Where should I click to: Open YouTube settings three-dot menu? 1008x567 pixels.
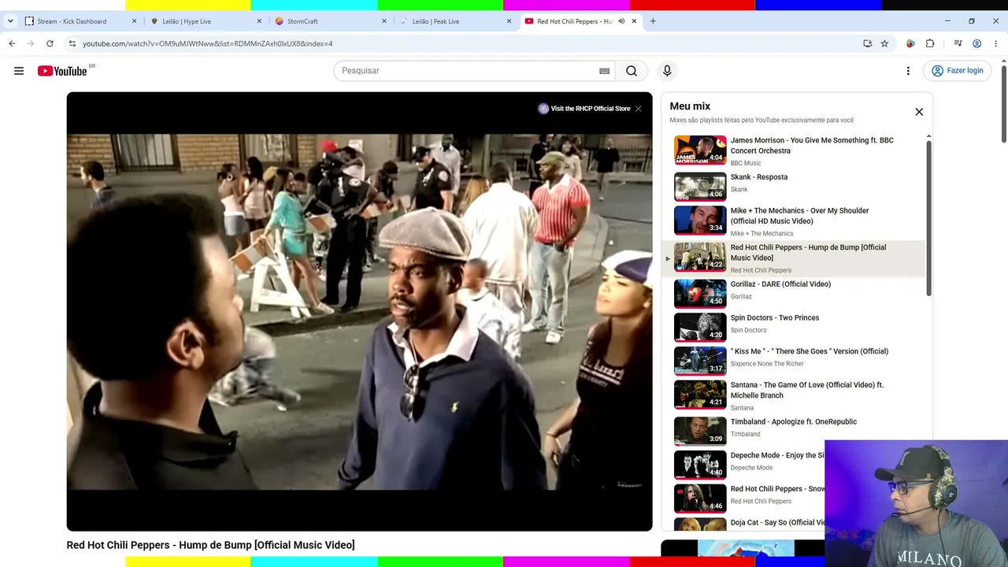908,71
